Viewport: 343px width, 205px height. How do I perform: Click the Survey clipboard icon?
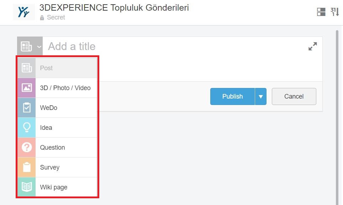27,167
